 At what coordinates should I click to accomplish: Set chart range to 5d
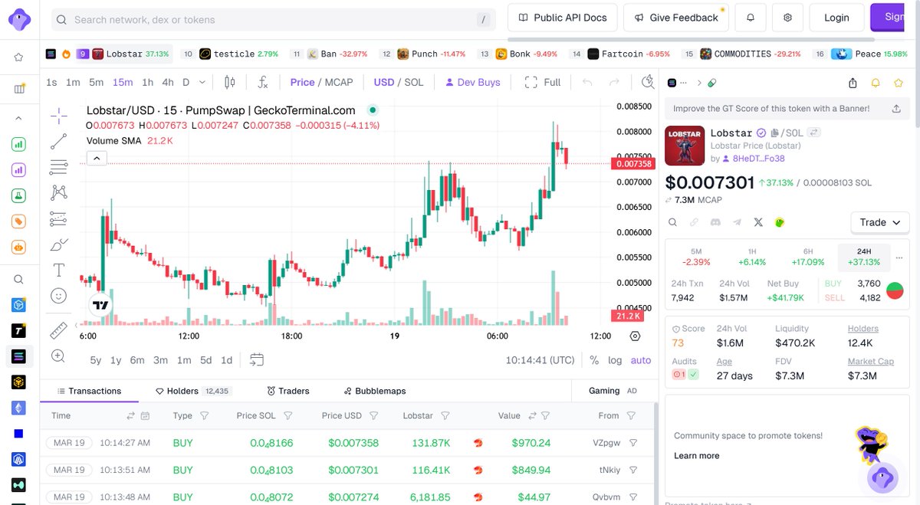tap(206, 360)
